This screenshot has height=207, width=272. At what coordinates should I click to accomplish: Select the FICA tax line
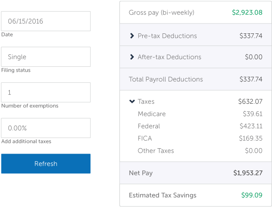coord(145,138)
